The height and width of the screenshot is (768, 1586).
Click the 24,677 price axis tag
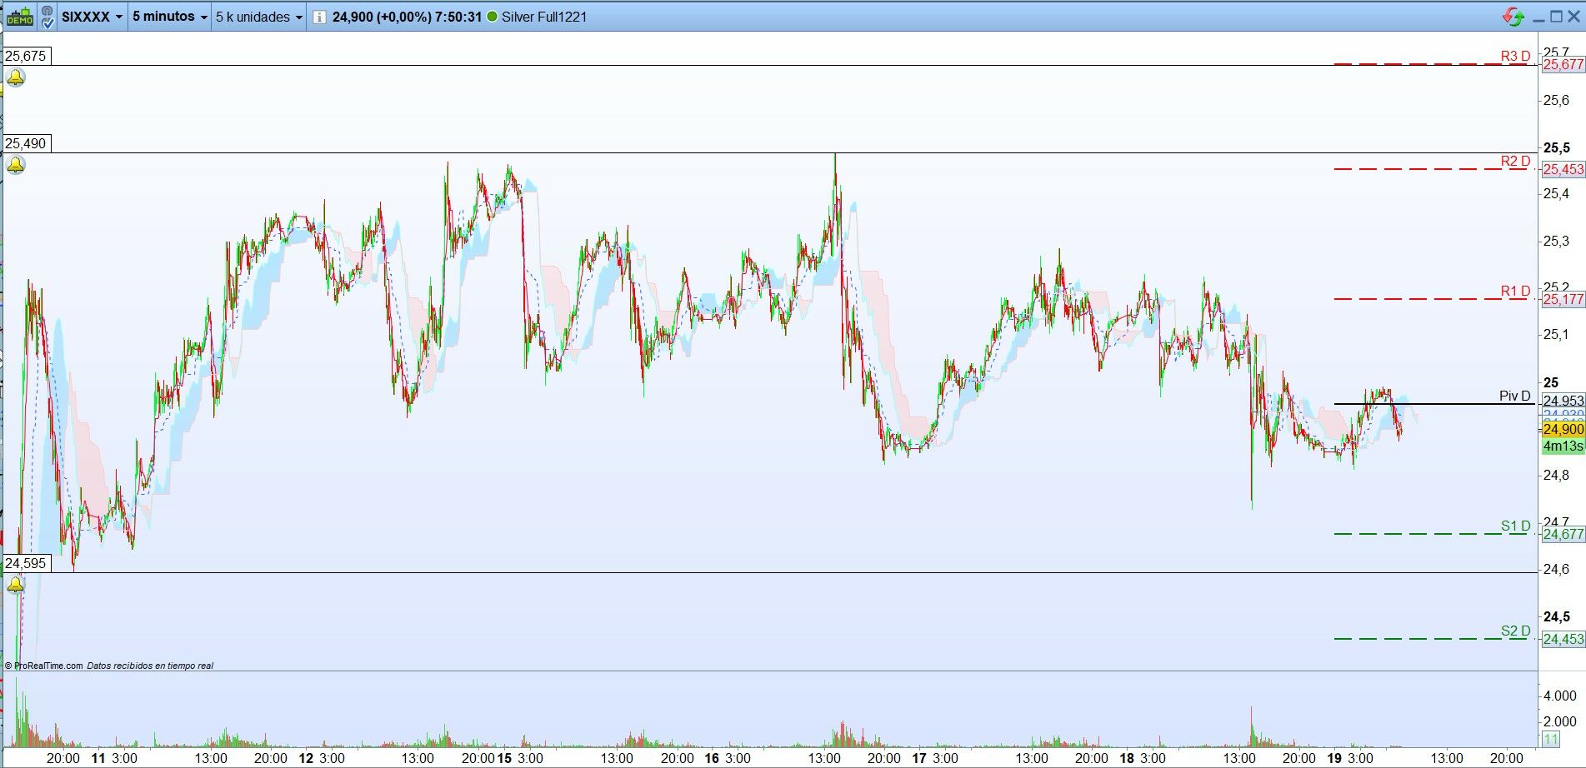pos(1563,534)
